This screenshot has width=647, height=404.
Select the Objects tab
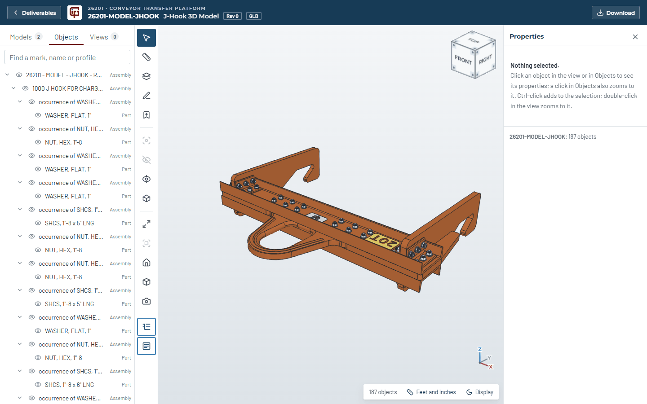[66, 37]
